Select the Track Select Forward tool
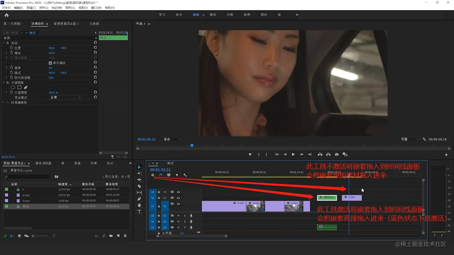454x255 pixels. point(139,174)
